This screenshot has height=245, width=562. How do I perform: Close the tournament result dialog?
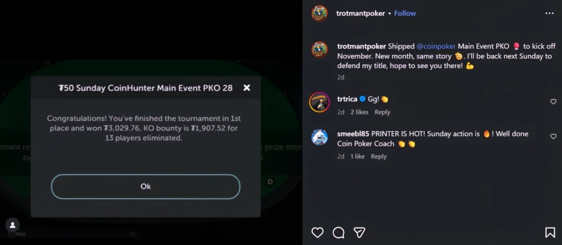pyautogui.click(x=246, y=88)
